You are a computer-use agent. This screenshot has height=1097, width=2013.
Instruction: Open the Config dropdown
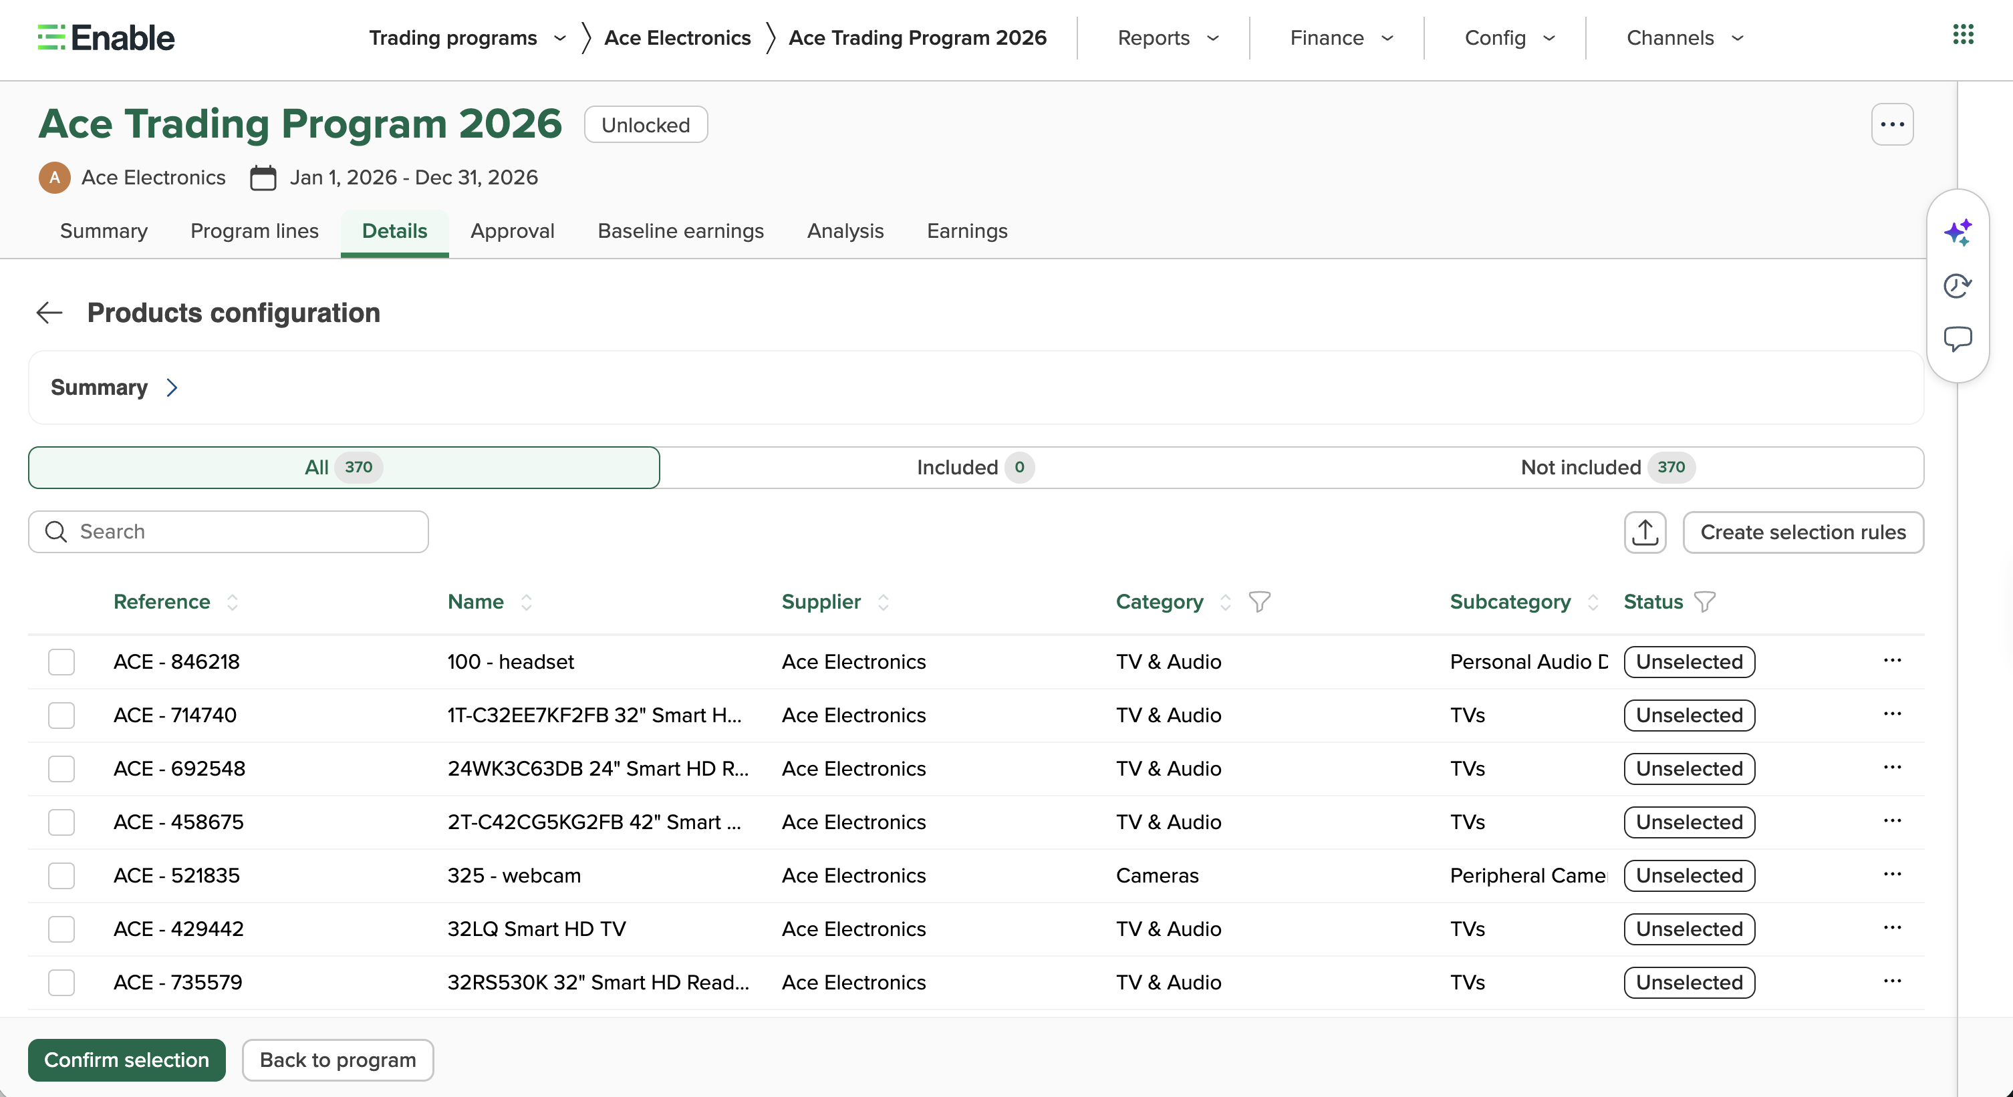[1509, 37]
